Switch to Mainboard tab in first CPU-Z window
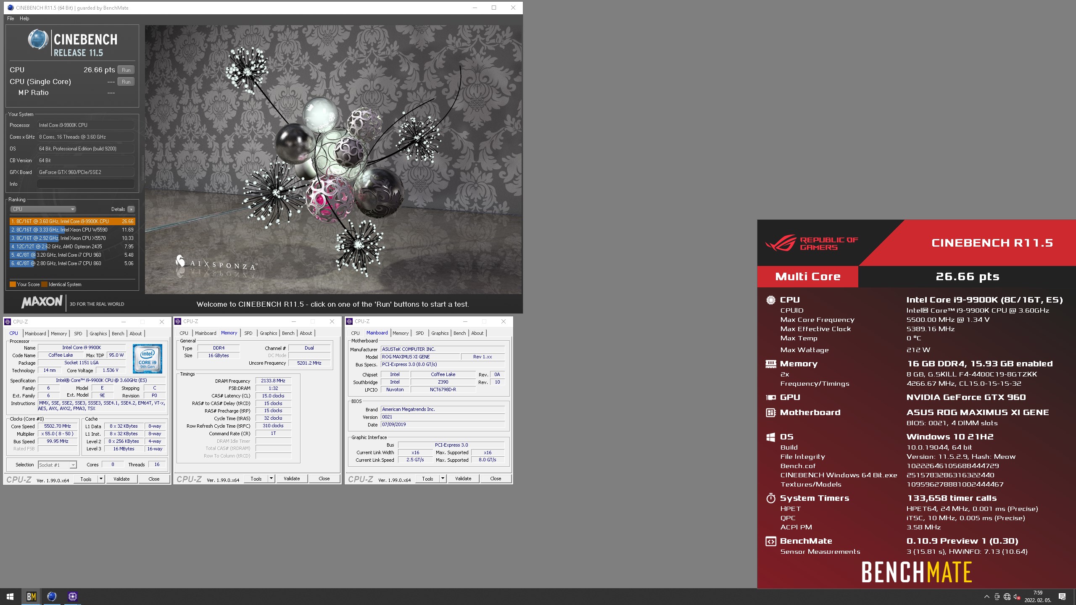1076x605 pixels. coord(35,334)
